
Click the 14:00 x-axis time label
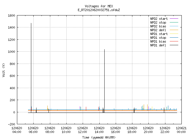[x=99, y=132]
